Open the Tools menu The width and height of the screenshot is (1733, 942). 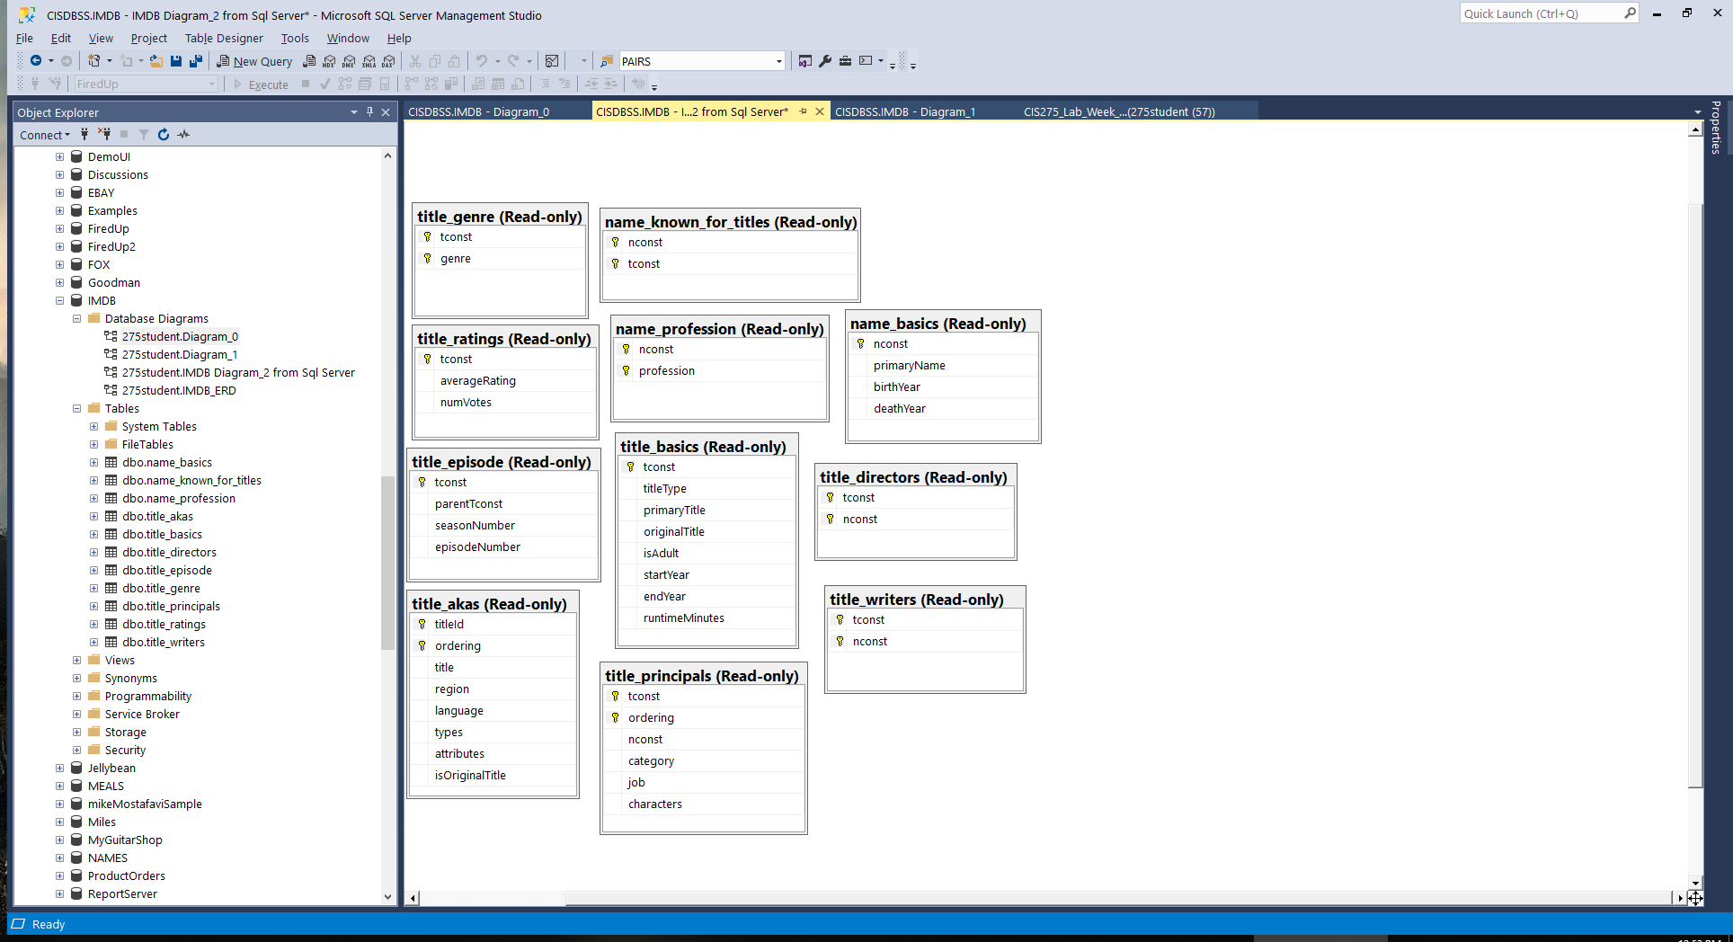point(295,38)
